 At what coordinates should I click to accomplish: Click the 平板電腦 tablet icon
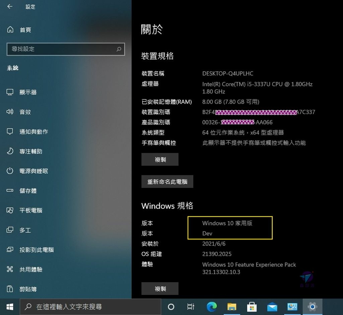(x=10, y=210)
